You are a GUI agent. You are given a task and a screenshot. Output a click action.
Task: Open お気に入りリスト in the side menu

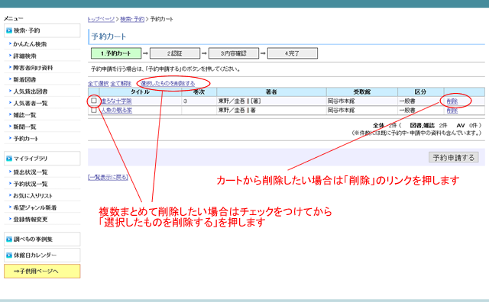[x=33, y=196]
